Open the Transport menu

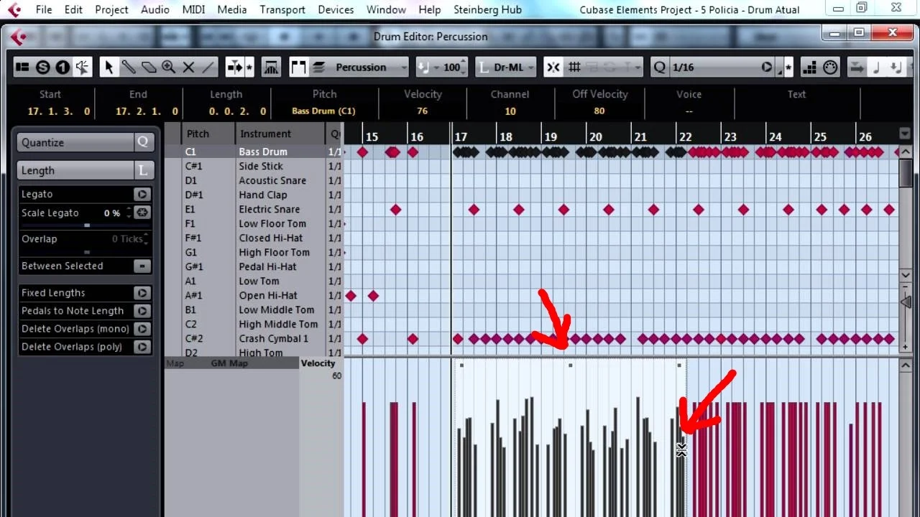pos(282,10)
